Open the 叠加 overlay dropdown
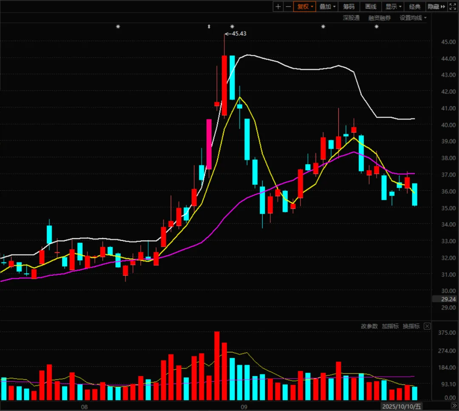 [327, 6]
